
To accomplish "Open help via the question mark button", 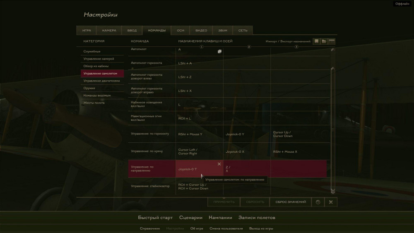I will click(318, 202).
